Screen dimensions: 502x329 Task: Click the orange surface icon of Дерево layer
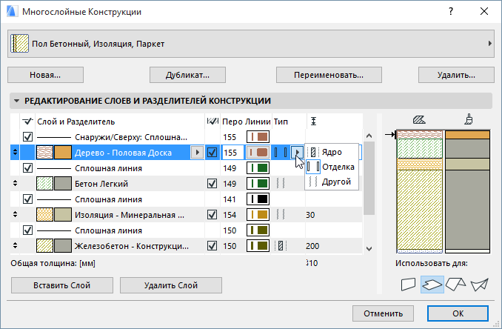pyautogui.click(x=63, y=153)
